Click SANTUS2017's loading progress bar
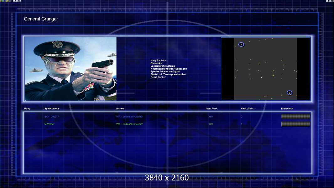This screenshot has height=188, width=334. [x=296, y=117]
